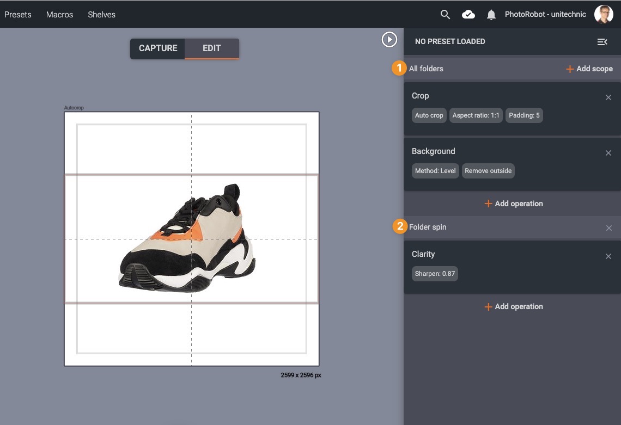Open the Method: Level selector under Background
Viewport: 621px width, 425px height.
[435, 170]
